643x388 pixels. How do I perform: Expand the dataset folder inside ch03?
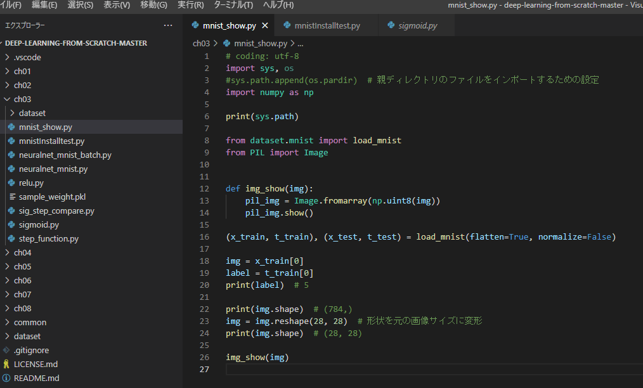(x=12, y=113)
